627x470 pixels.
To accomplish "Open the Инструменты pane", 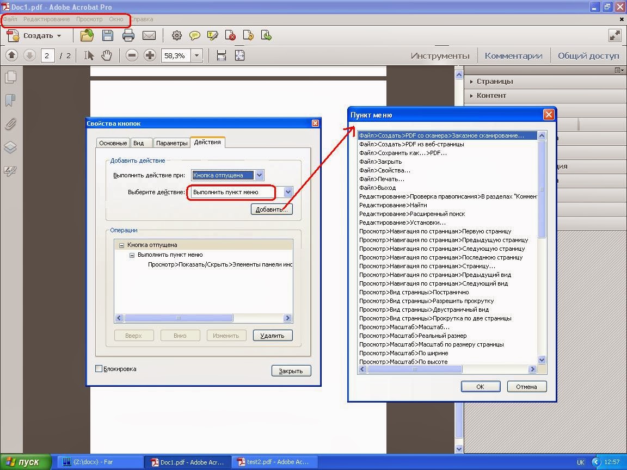I will click(440, 55).
